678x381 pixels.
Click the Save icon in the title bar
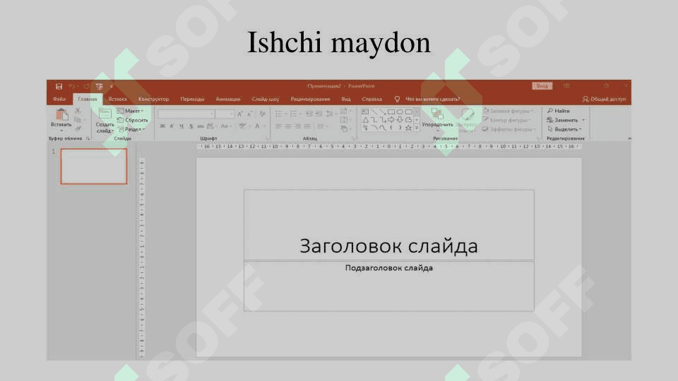pyautogui.click(x=59, y=86)
